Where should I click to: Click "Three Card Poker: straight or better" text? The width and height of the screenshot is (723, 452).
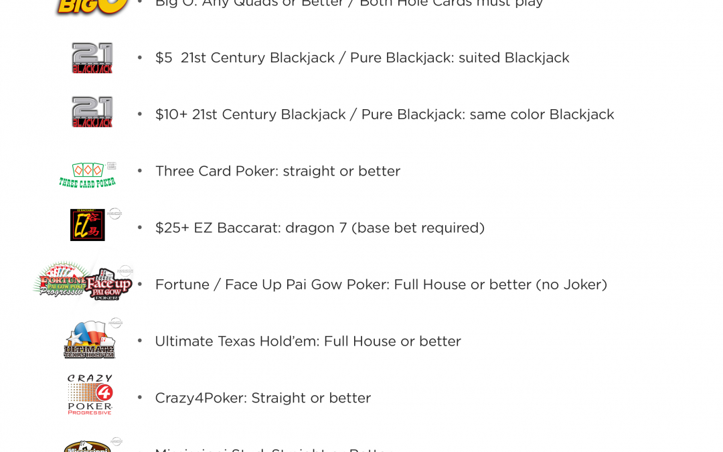[x=278, y=171]
